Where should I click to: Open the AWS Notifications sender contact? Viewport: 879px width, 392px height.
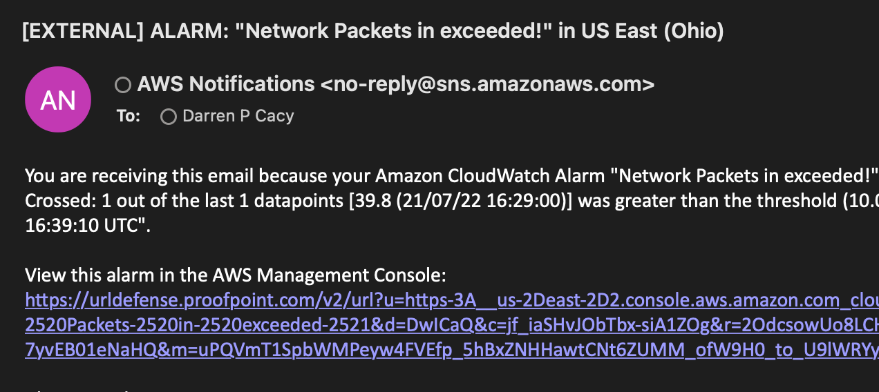(226, 84)
